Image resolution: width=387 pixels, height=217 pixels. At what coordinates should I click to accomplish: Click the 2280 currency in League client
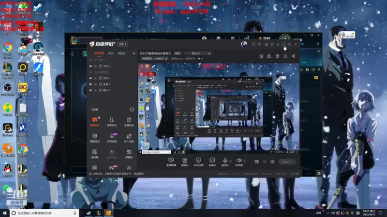(264, 38)
